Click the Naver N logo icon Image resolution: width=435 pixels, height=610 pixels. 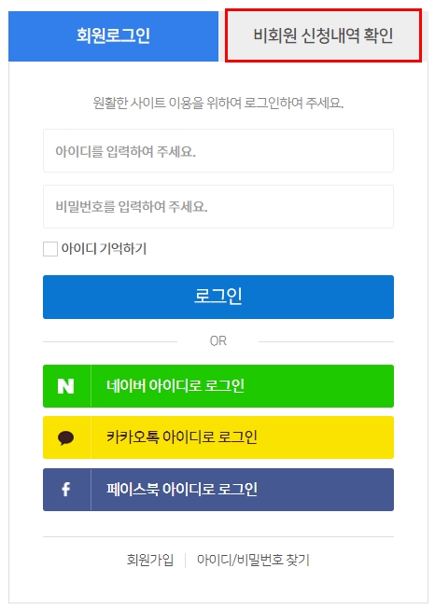66,386
